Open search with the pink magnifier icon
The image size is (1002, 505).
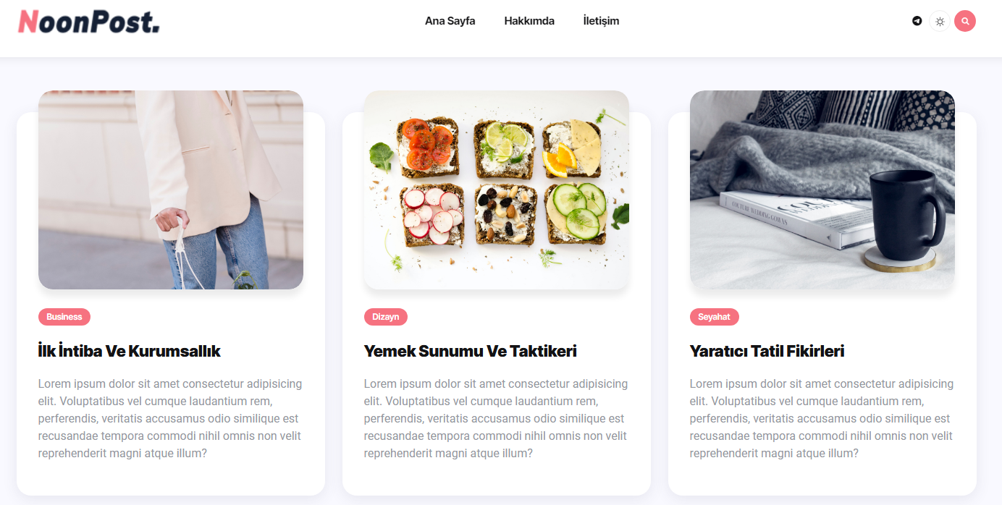click(x=965, y=21)
